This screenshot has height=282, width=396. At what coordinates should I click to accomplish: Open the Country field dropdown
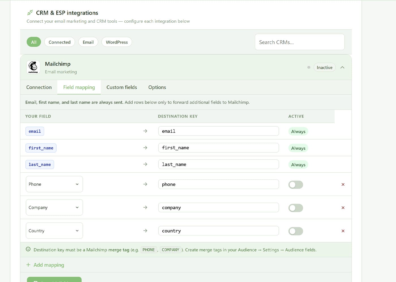click(54, 231)
